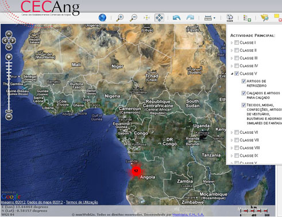Enable the Classe I checkbox
This screenshot has width=282, height=217.
point(237,42)
